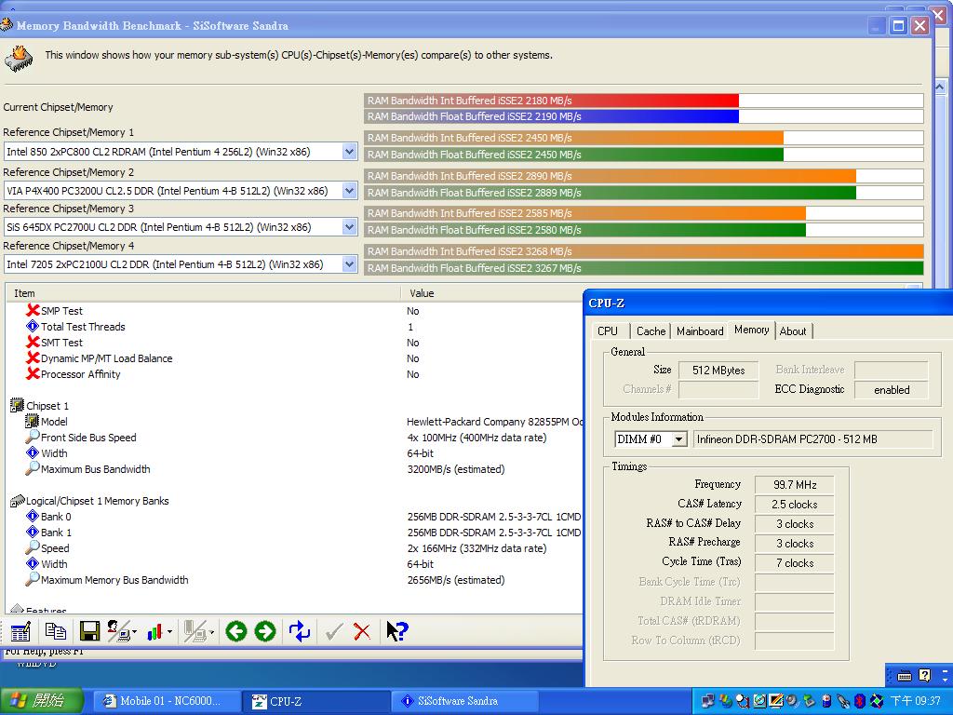This screenshot has width=953, height=715.
Task: Open the Mainboard tab in CPU-Z
Action: (700, 331)
